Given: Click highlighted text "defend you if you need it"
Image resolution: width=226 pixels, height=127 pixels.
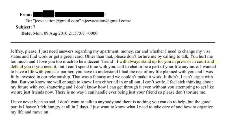Looking at the screenshot, I should (x=34, y=67).
